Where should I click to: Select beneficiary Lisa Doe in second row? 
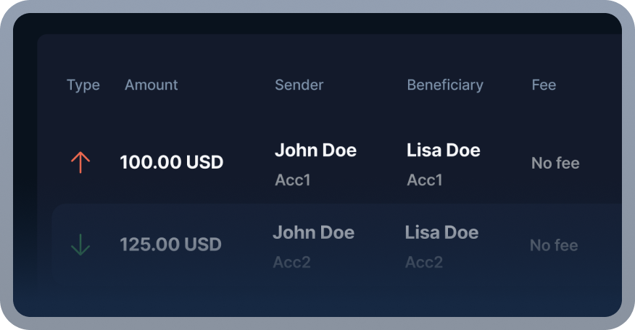[442, 232]
